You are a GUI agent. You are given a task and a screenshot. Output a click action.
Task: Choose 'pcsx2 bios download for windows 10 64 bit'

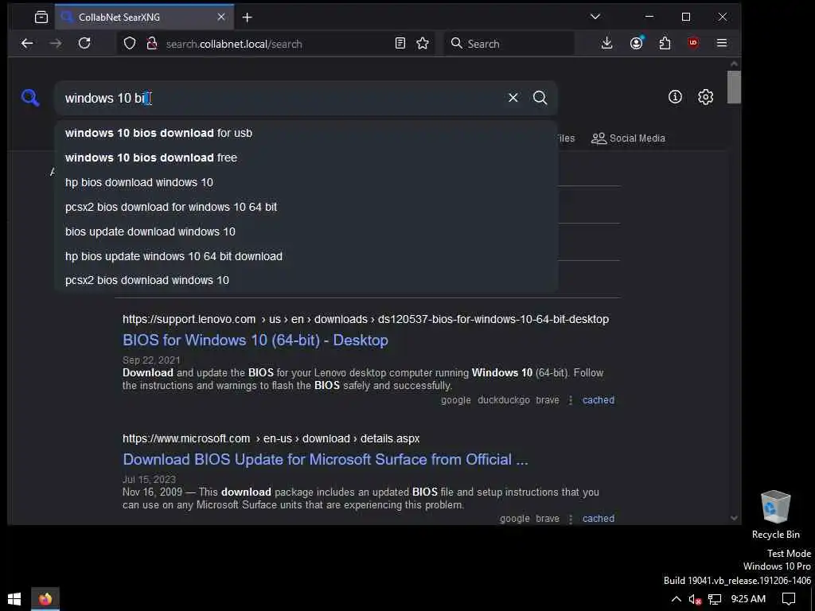tap(306, 207)
